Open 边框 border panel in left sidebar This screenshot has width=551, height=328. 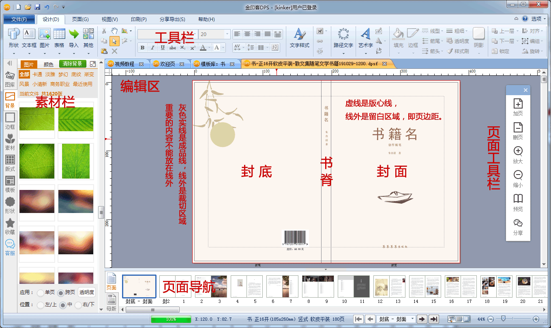[x=10, y=120]
